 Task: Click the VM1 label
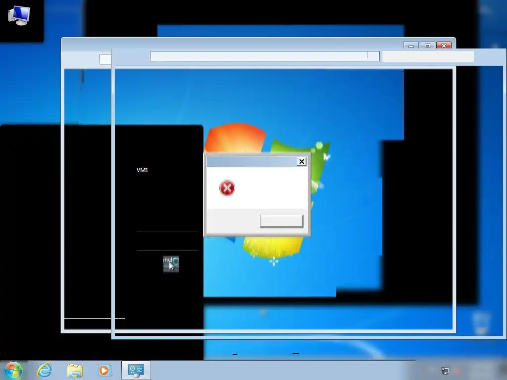(x=142, y=170)
